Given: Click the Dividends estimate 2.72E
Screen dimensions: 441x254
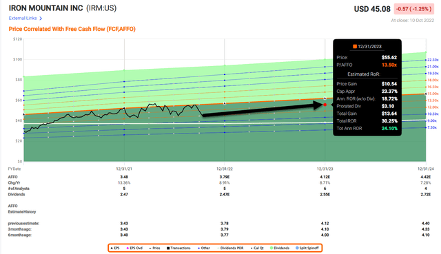Looking at the screenshot, I should 425,194.
